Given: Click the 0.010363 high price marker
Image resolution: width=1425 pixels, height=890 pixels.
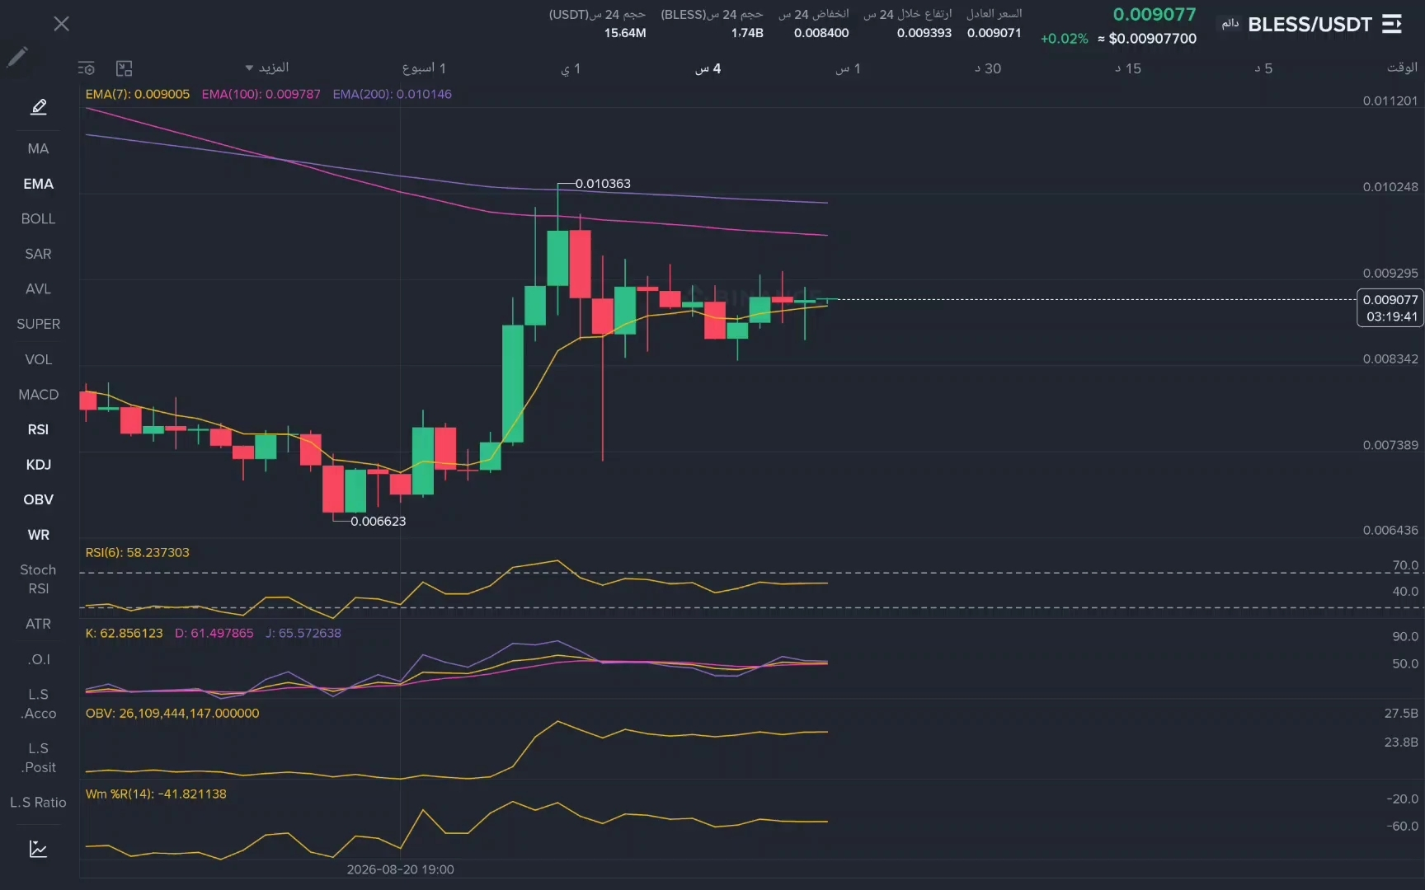Looking at the screenshot, I should [x=603, y=184].
